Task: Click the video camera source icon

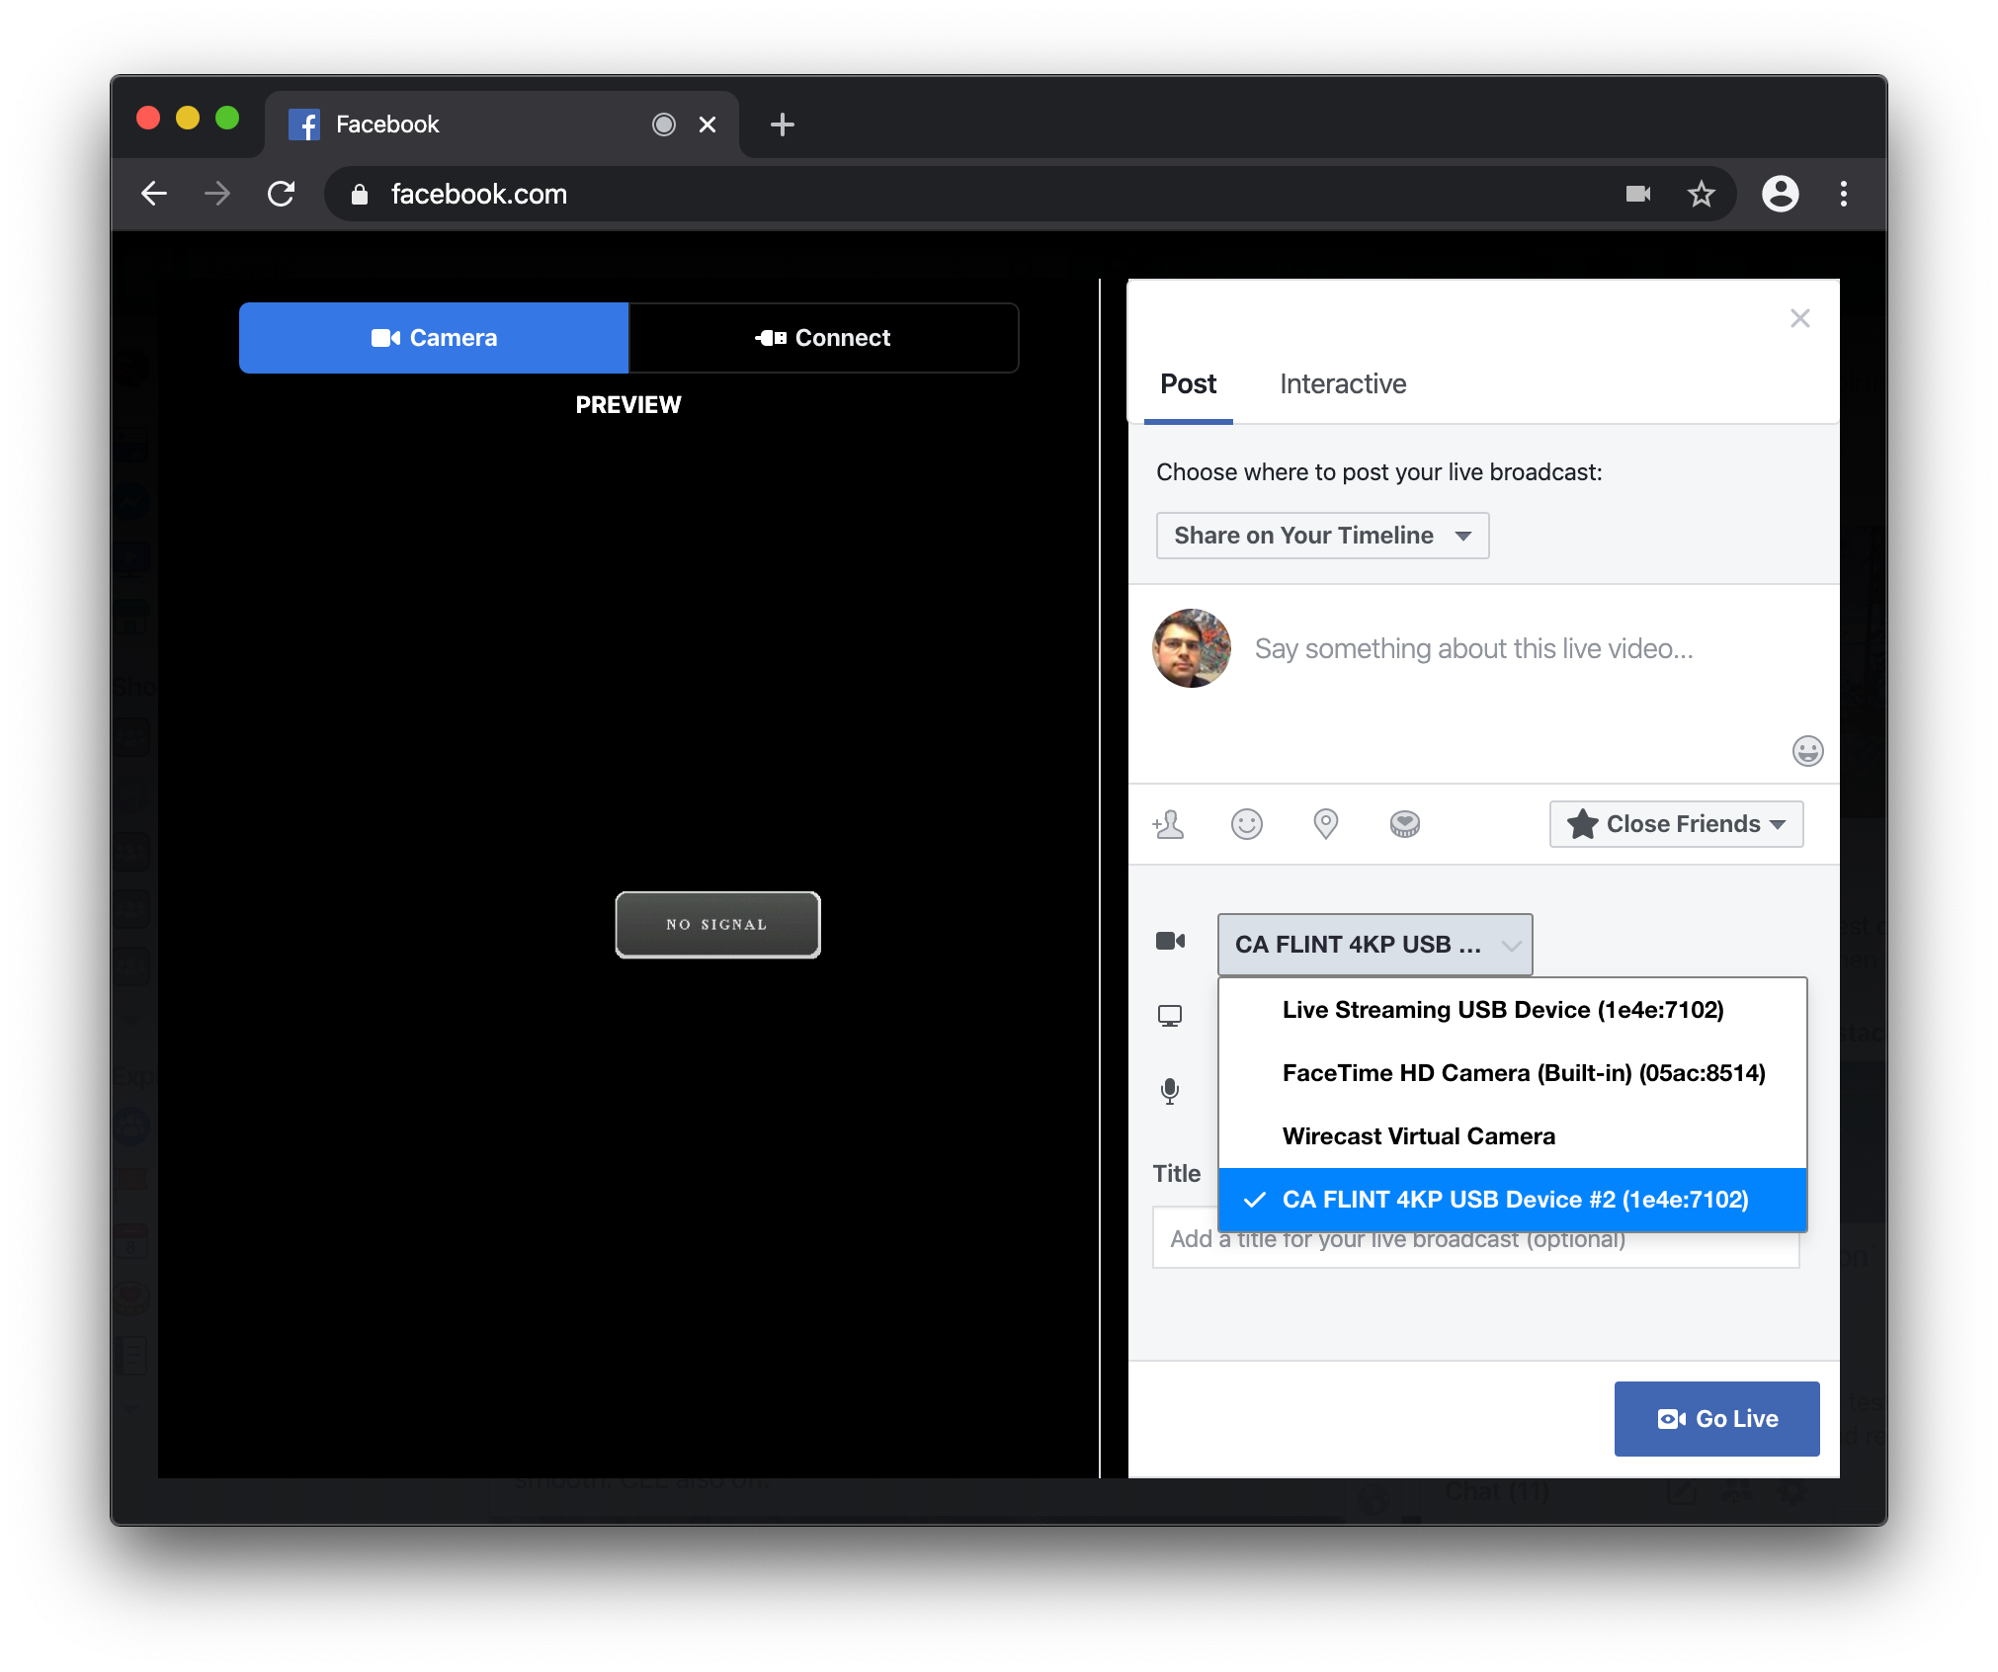Action: 1170,941
